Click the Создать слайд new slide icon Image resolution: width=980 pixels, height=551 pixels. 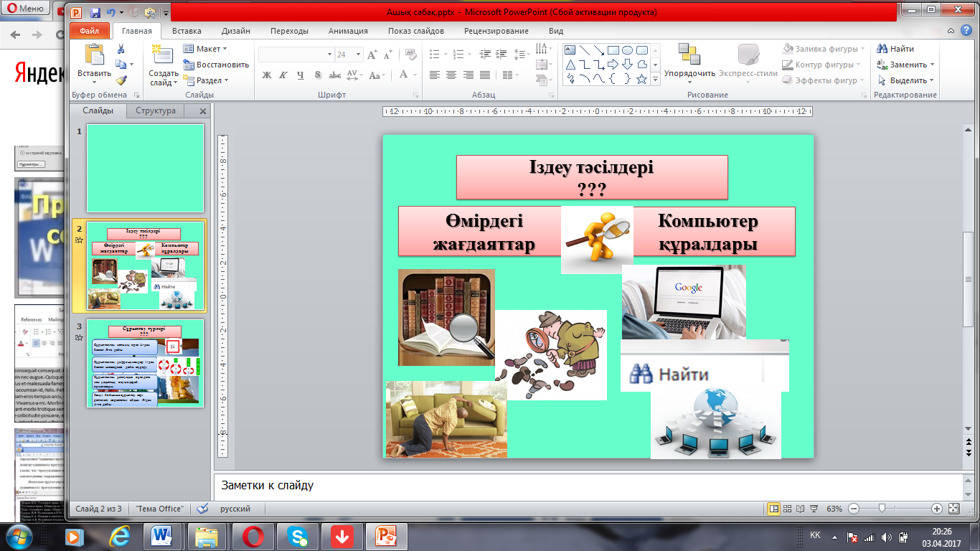pos(163,55)
